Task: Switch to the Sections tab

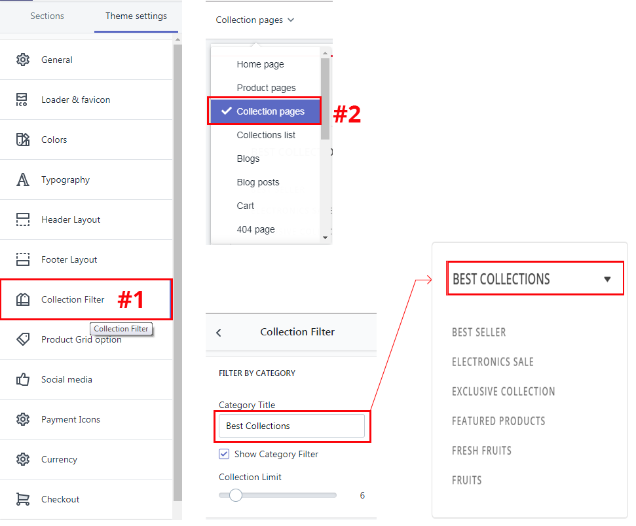Action: (x=47, y=16)
